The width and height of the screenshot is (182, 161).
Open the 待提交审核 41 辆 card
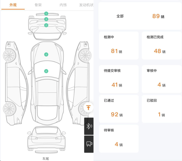click(119, 79)
